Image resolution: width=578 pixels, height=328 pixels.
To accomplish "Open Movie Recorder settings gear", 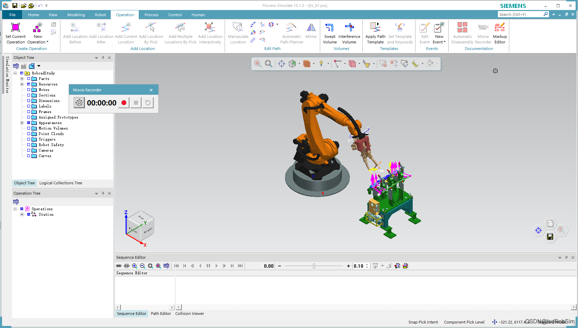I will (x=79, y=103).
